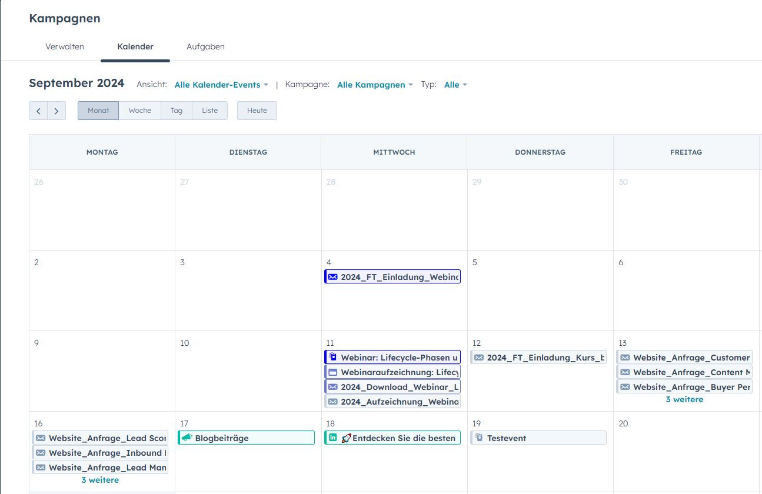
Task: Switch calendar to Liste view
Action: 210,111
